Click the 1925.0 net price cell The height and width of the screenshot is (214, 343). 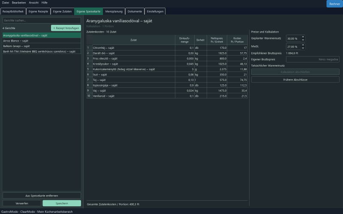click(x=217, y=53)
